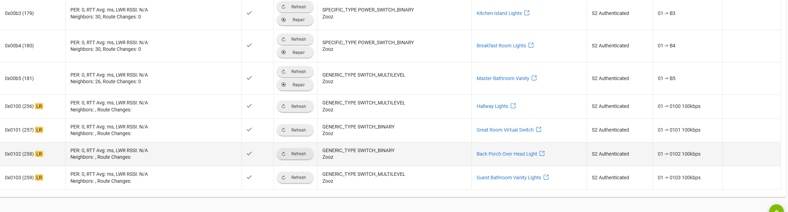Open external link icon beside Great Room Virtual Switch
The width and height of the screenshot is (788, 212).
[539, 129]
